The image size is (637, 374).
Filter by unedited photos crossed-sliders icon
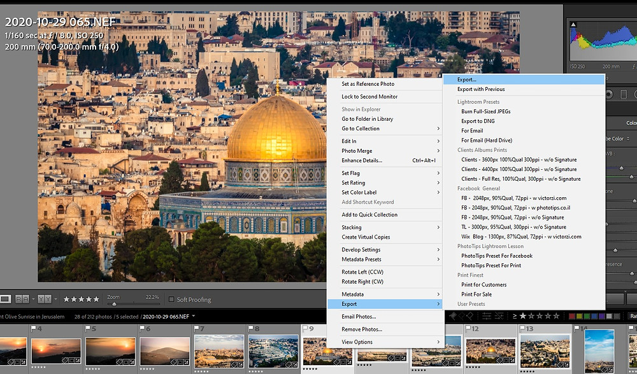coord(499,315)
